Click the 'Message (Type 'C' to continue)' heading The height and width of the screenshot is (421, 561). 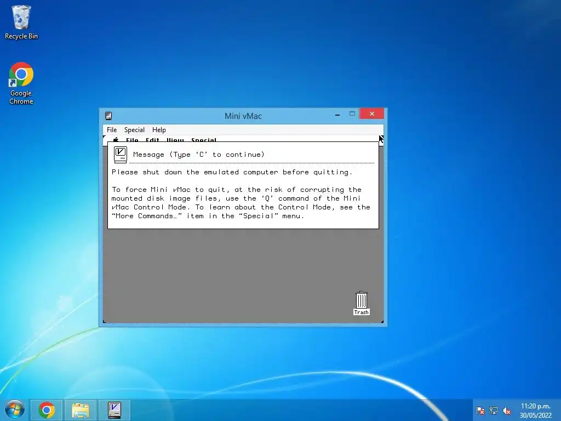pyautogui.click(x=198, y=154)
